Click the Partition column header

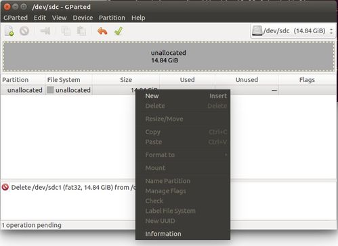[23, 80]
